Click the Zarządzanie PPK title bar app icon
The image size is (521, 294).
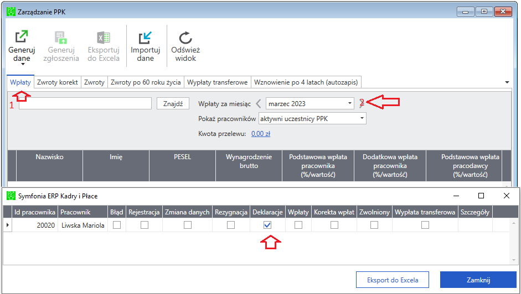[11, 12]
